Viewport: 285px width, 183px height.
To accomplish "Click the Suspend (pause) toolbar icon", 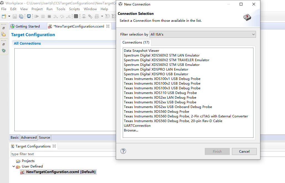I will click(43, 16).
